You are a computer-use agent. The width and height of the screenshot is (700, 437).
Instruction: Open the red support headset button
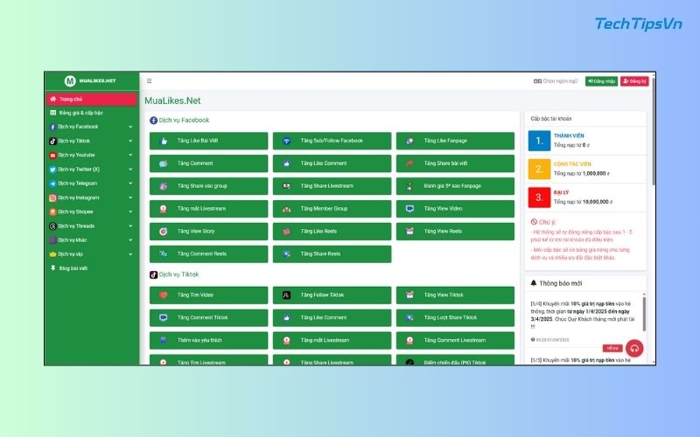634,348
